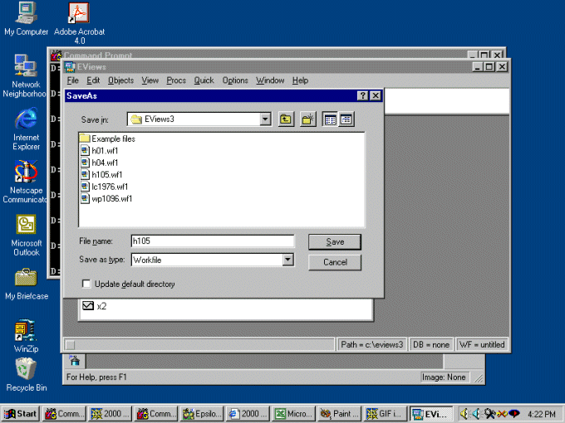565x423 pixels.
Task: Select the wp1096.wf1 file in list
Action: point(111,198)
